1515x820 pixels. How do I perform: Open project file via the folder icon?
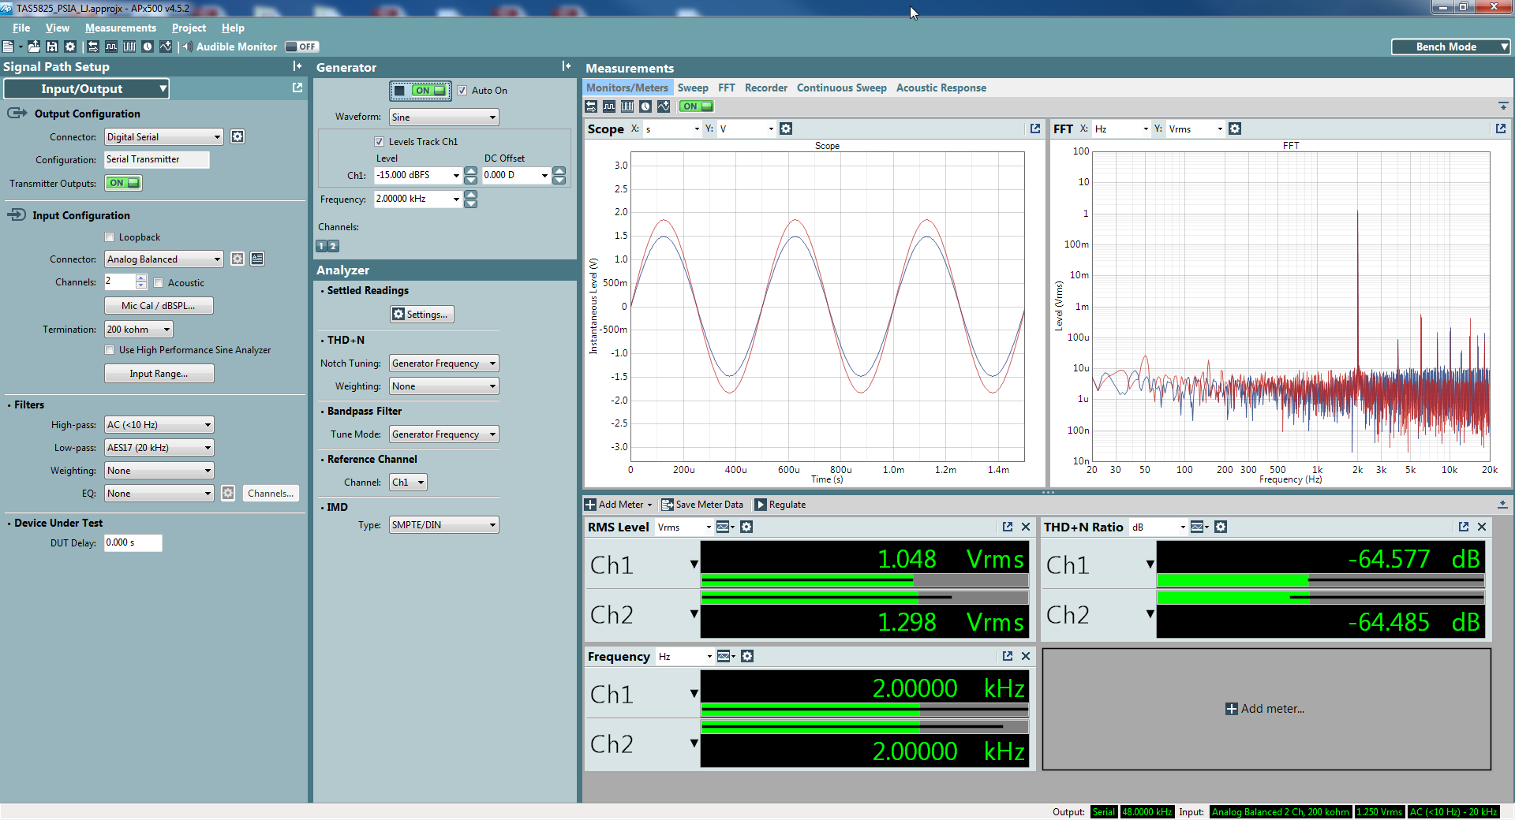(x=34, y=47)
